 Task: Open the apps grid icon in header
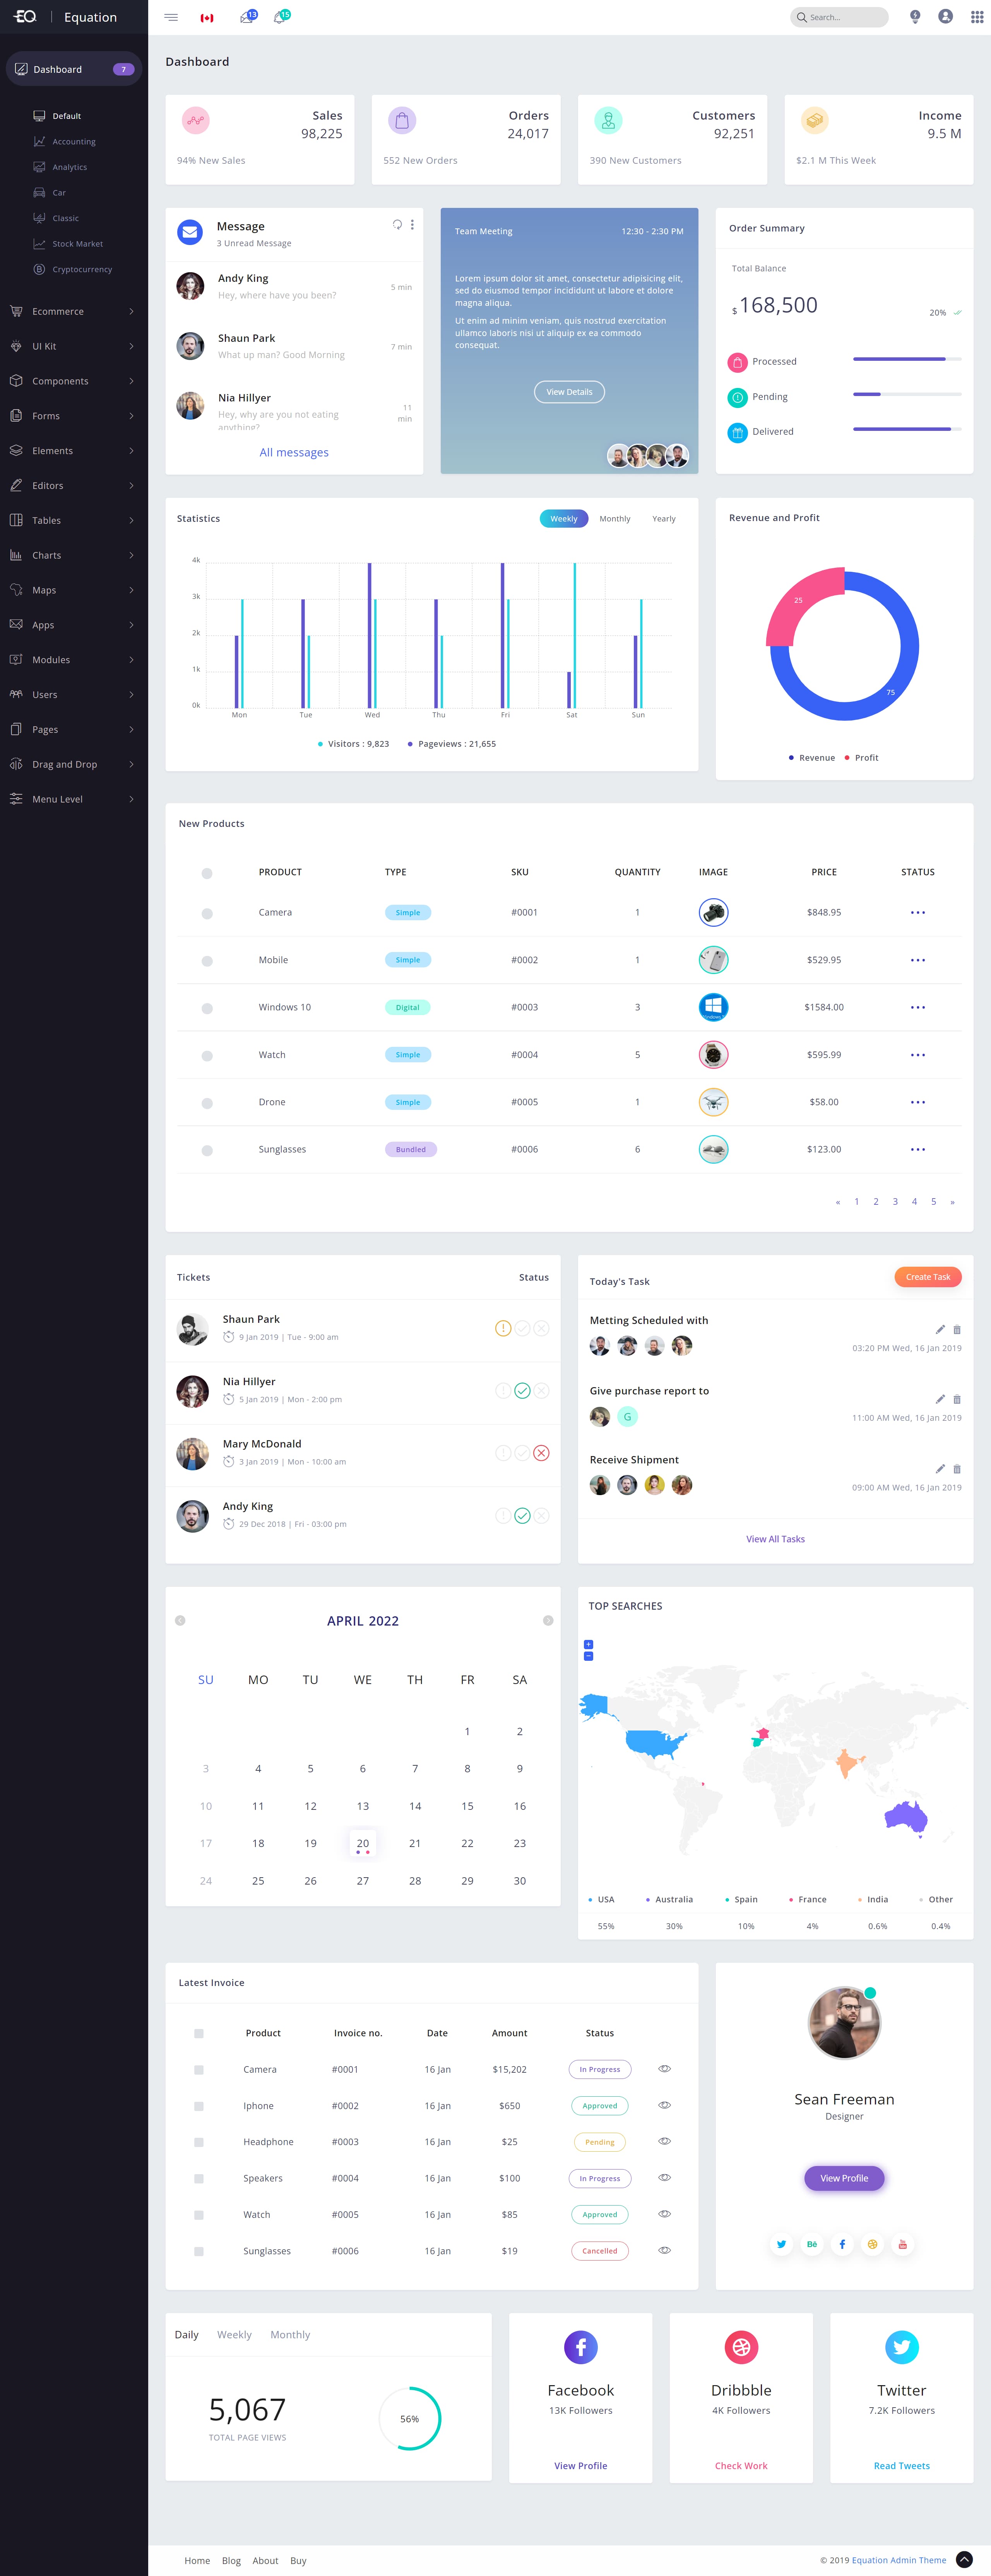pos(977,17)
